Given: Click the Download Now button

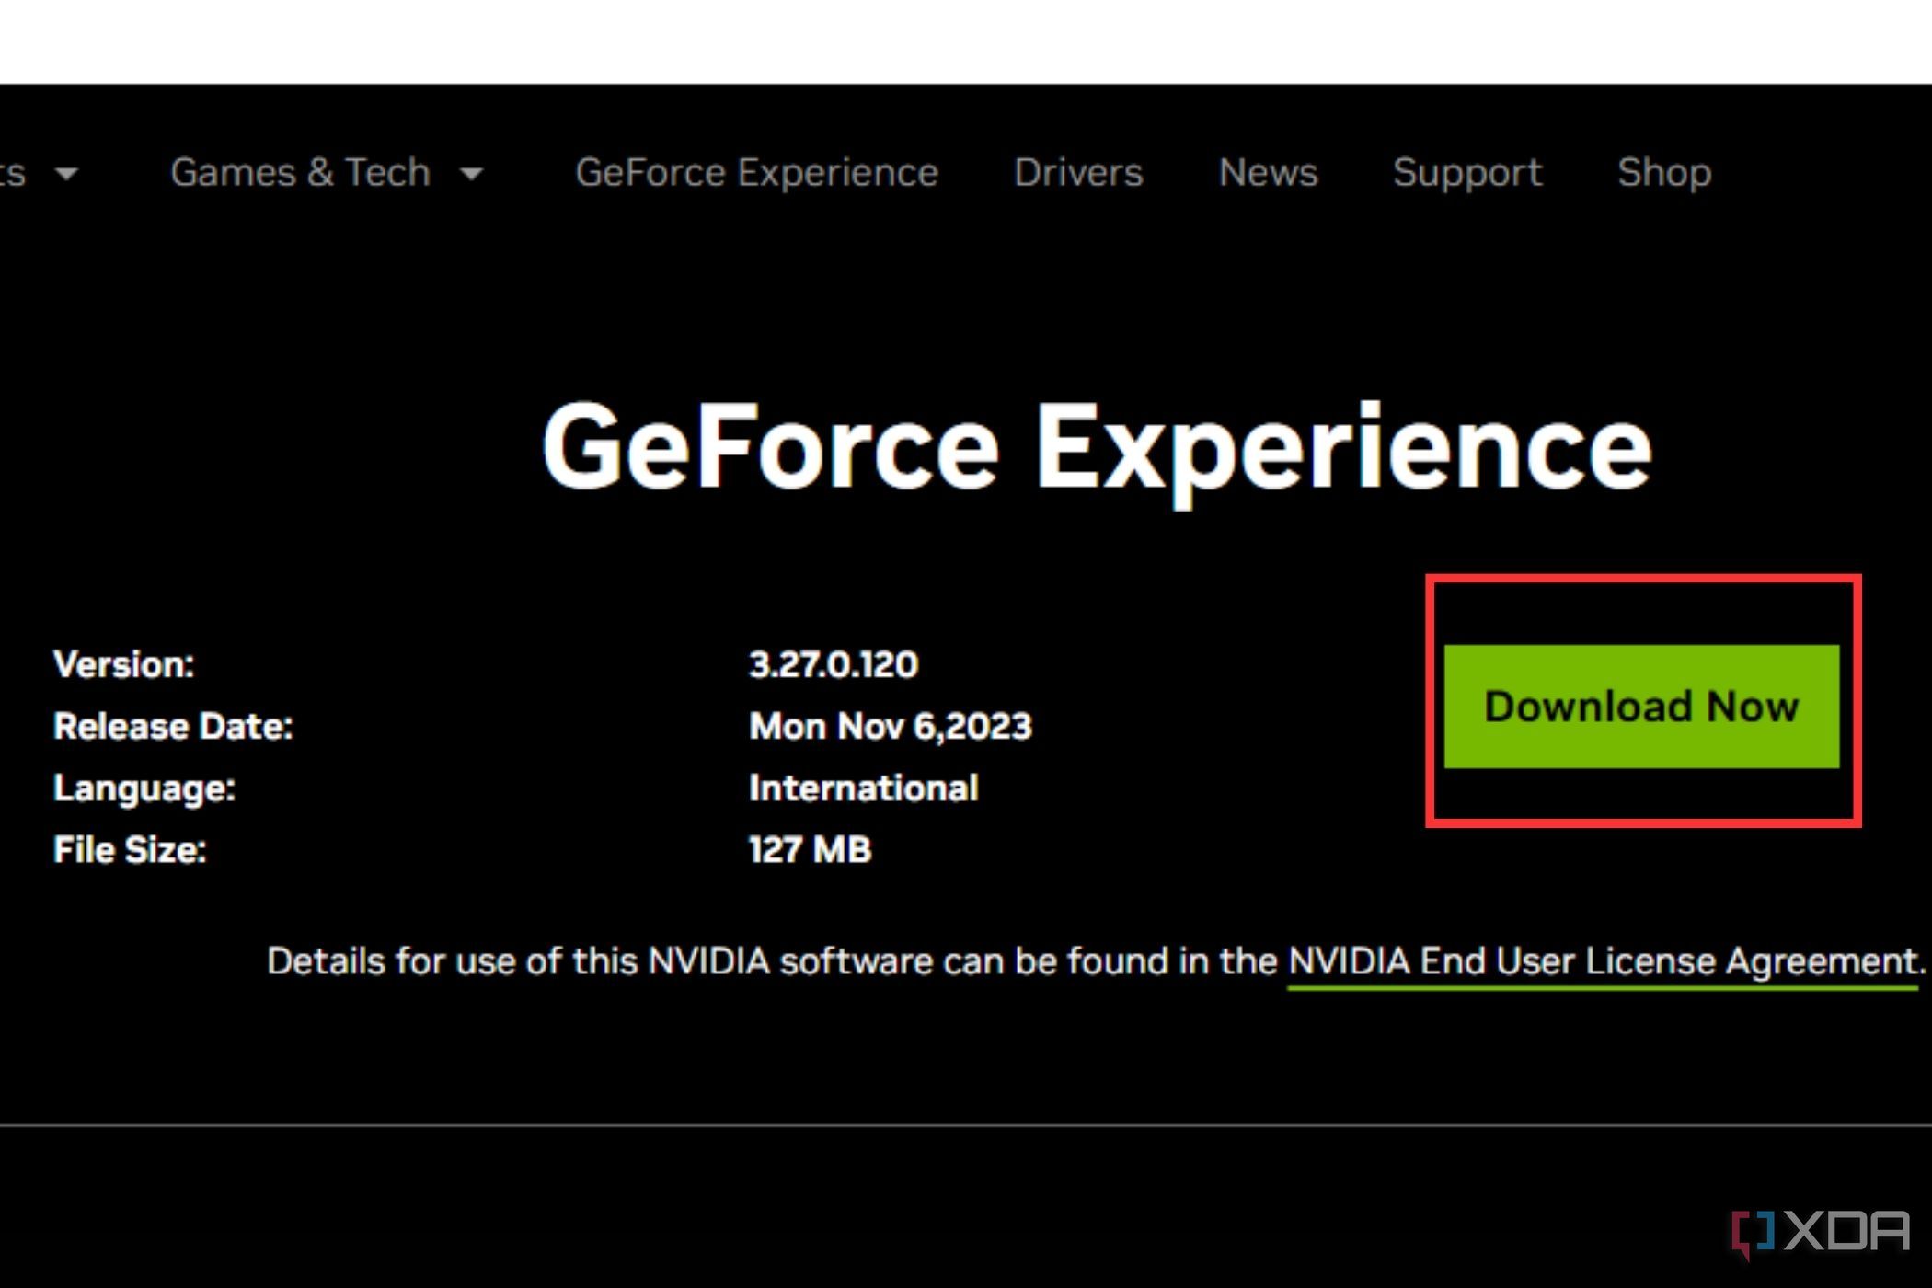Looking at the screenshot, I should click(x=1641, y=706).
